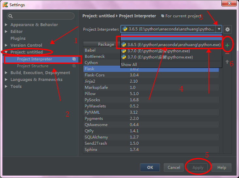Viewport: 239px width, 178px height.
Task: Select the QtAwesome package row
Action: [x=151, y=125]
